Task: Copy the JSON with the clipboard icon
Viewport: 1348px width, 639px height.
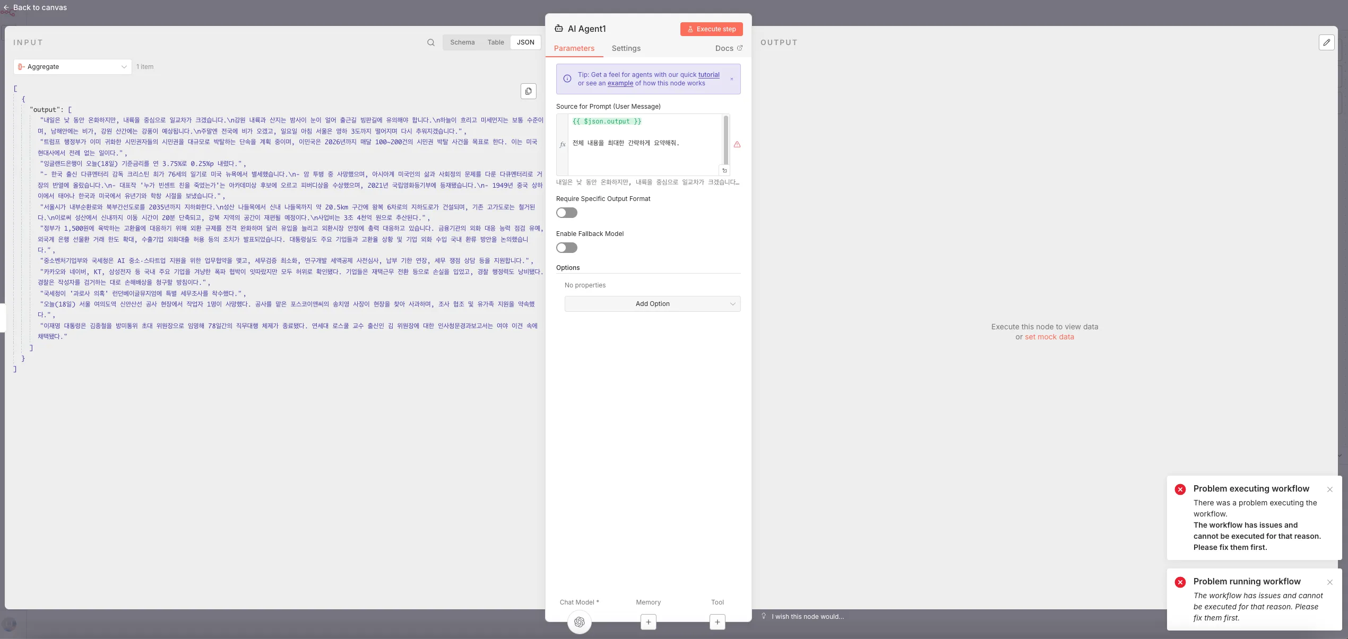Action: (x=528, y=91)
